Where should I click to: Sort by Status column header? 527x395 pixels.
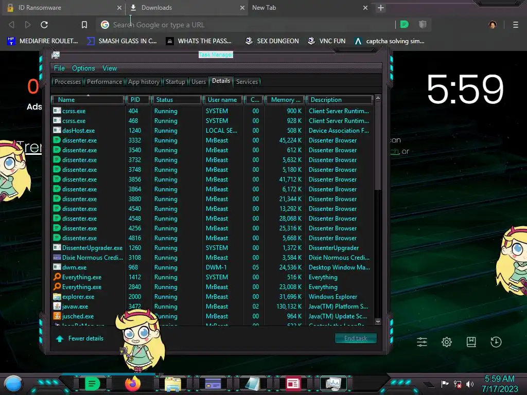pos(177,100)
